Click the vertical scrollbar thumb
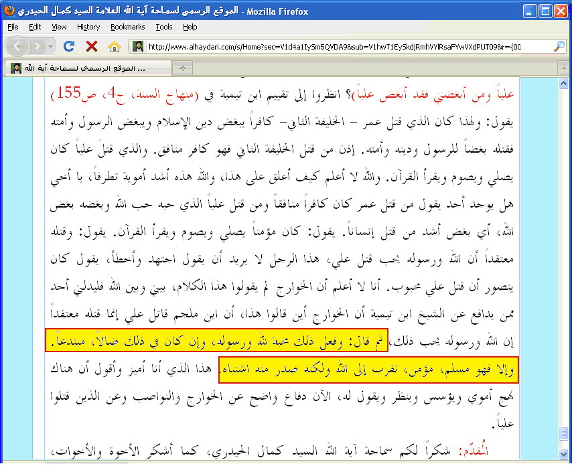 [x=563, y=434]
